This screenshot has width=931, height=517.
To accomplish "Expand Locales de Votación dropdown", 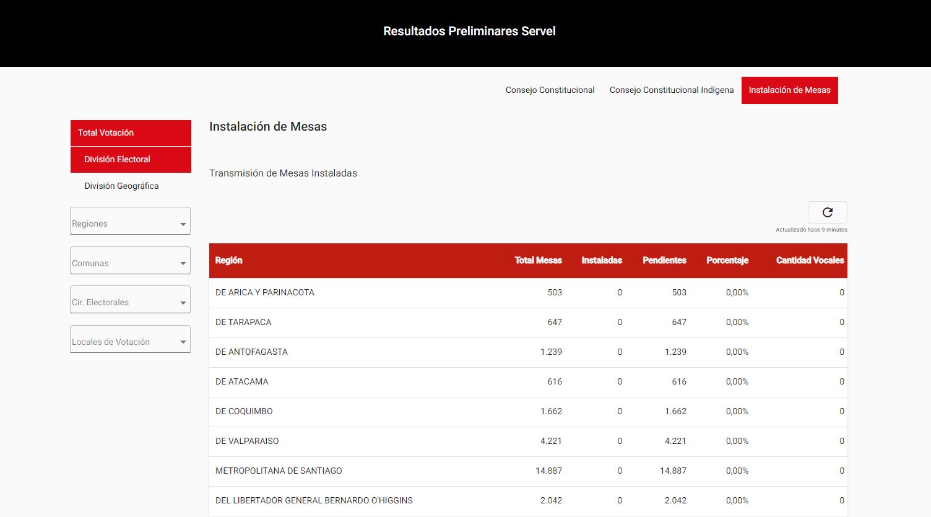I will pyautogui.click(x=130, y=340).
